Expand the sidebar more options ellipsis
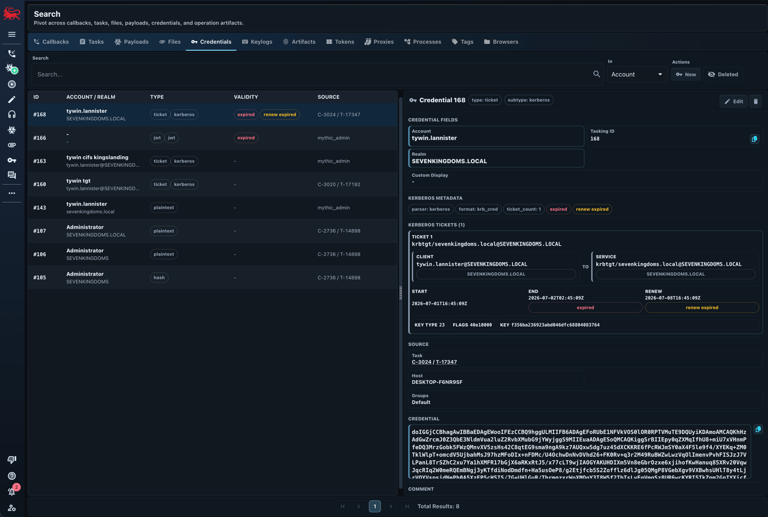Screen dimensions: 768x517 pyautogui.click(x=12, y=193)
